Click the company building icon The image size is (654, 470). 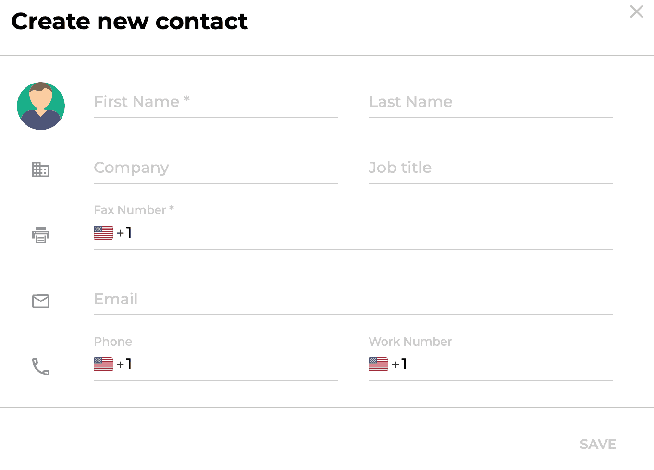pyautogui.click(x=41, y=169)
